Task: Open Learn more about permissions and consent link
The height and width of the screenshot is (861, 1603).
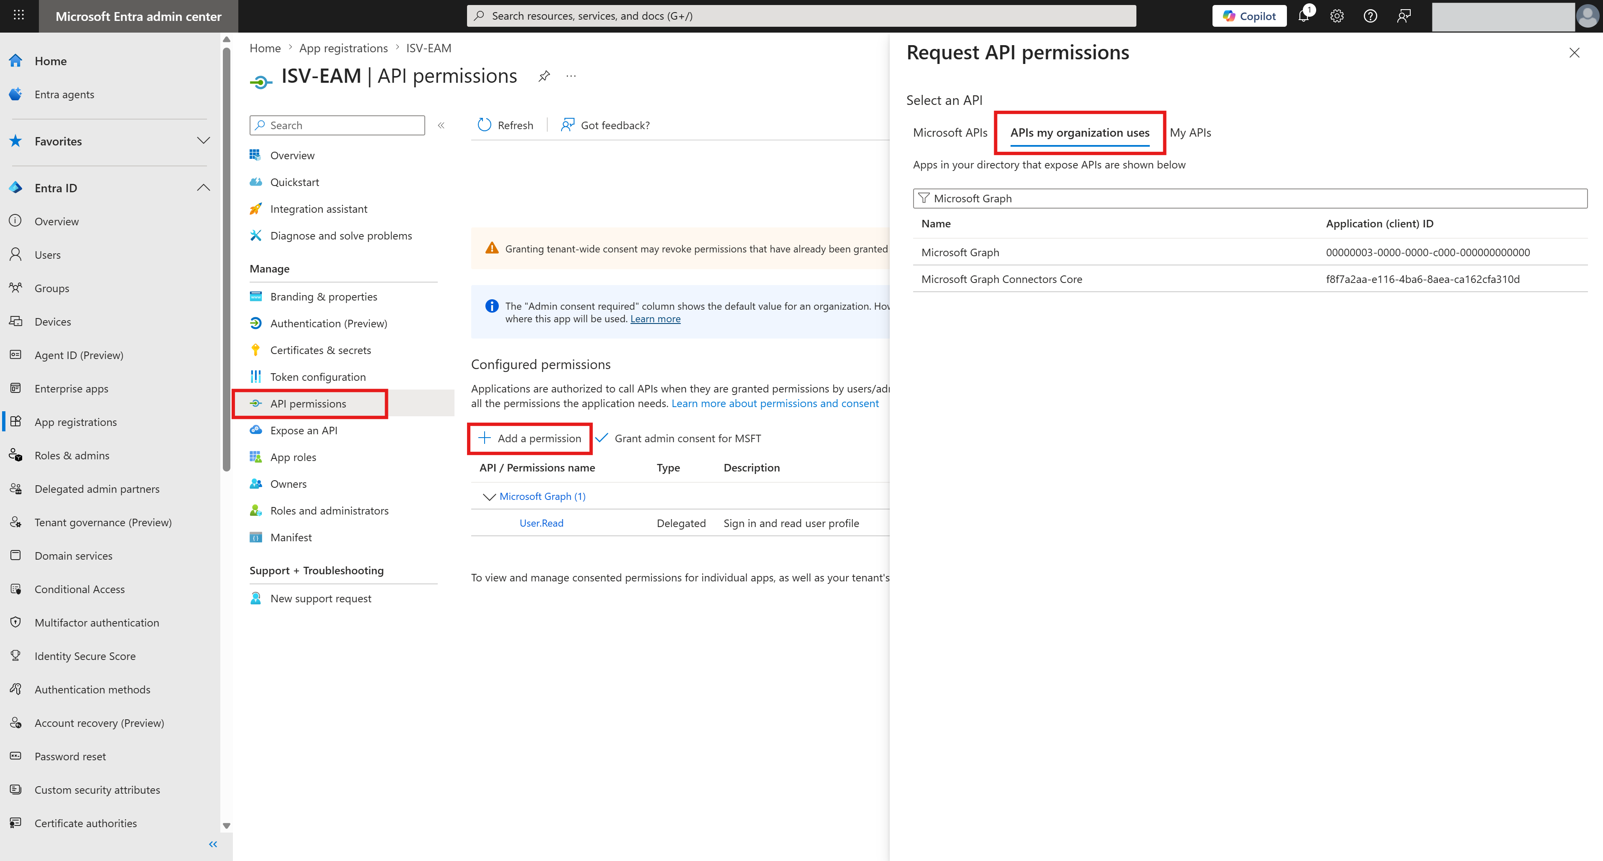Action: point(775,403)
